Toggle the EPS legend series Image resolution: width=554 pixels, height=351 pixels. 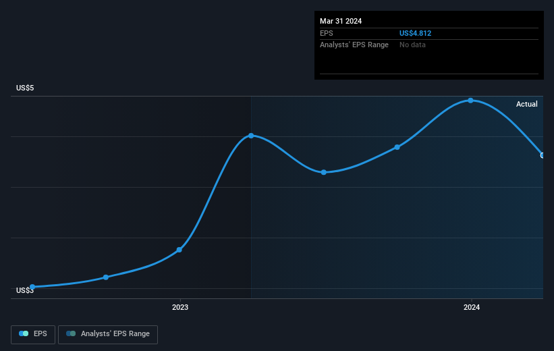coord(33,334)
